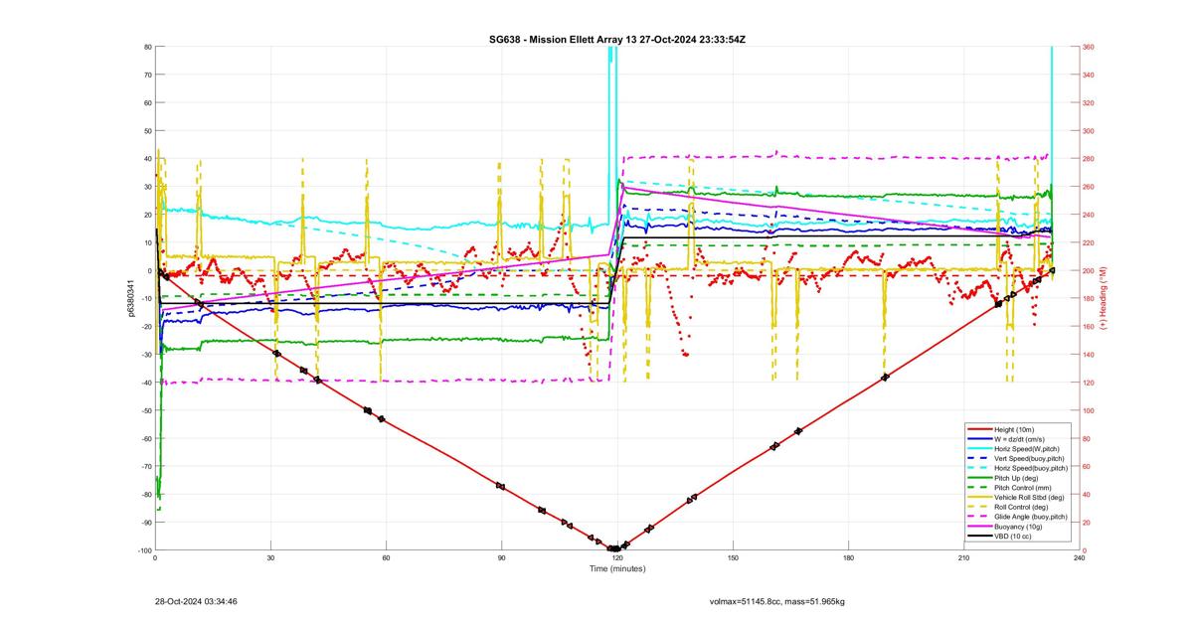Click x-axis tick label '90'
Screen dimensions: 1193x618
coord(501,558)
